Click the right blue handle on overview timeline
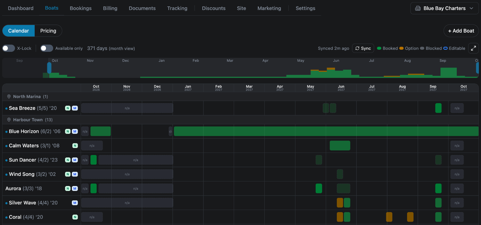The width and height of the screenshot is (481, 225). 477,68
